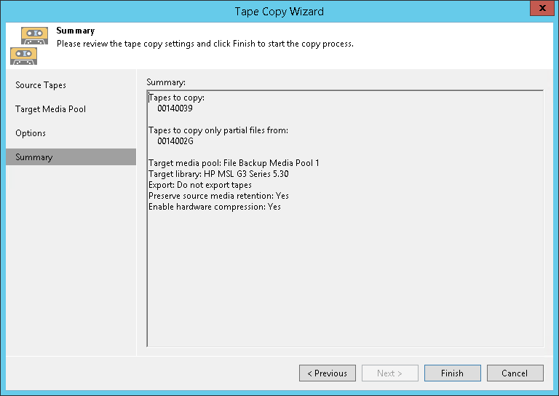Cancel the tape copy wizard
The width and height of the screenshot is (559, 396).
pyautogui.click(x=515, y=373)
